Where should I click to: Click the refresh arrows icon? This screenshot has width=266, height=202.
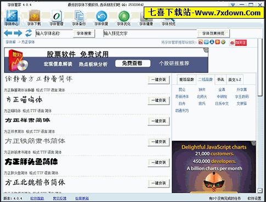pos(29,33)
